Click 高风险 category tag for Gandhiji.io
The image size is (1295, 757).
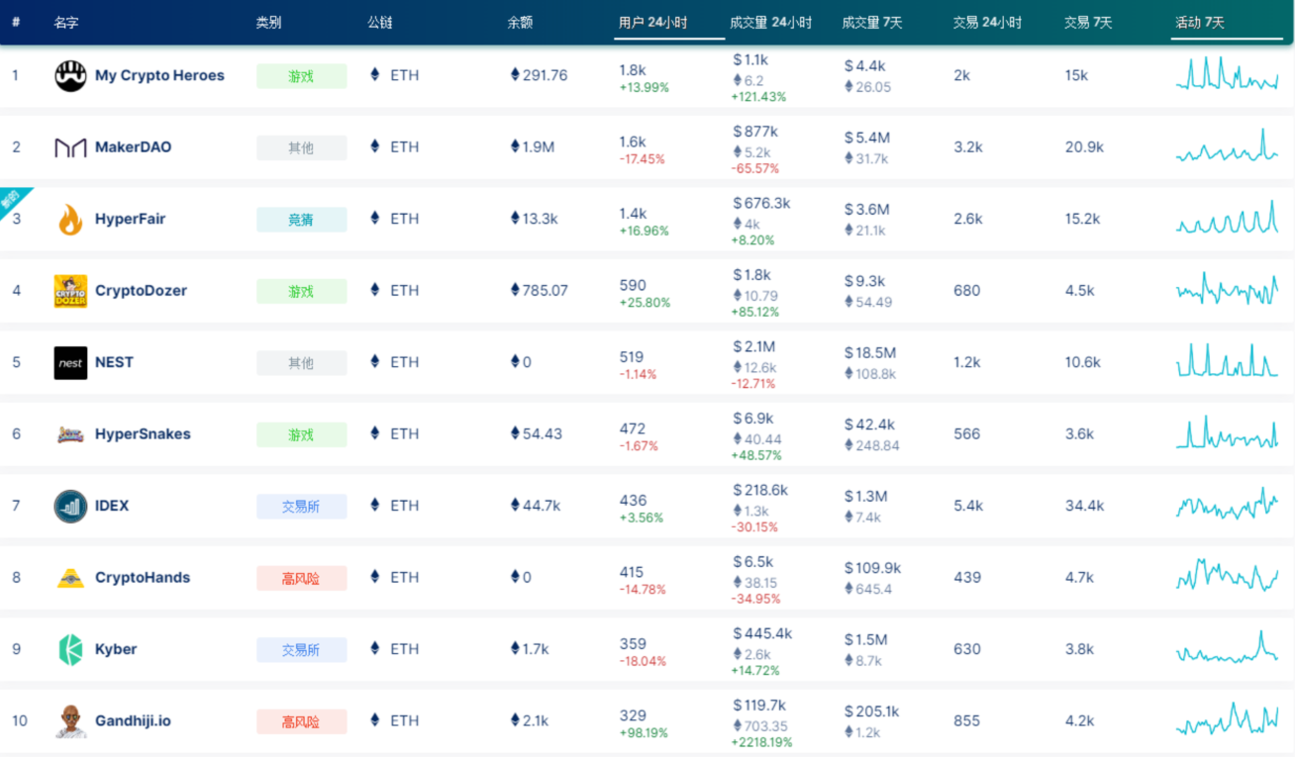click(301, 721)
